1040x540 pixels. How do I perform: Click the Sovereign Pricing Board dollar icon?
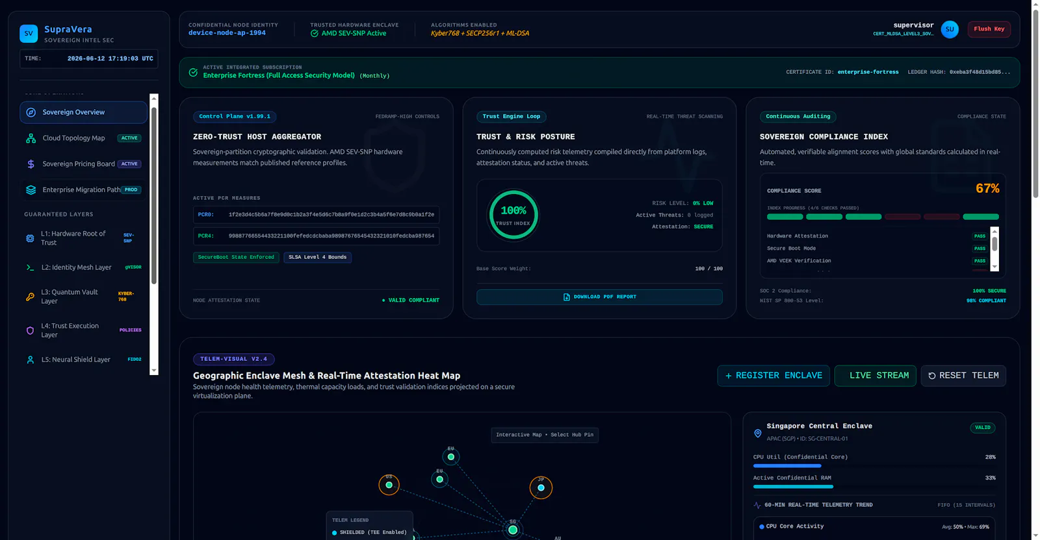click(x=31, y=164)
